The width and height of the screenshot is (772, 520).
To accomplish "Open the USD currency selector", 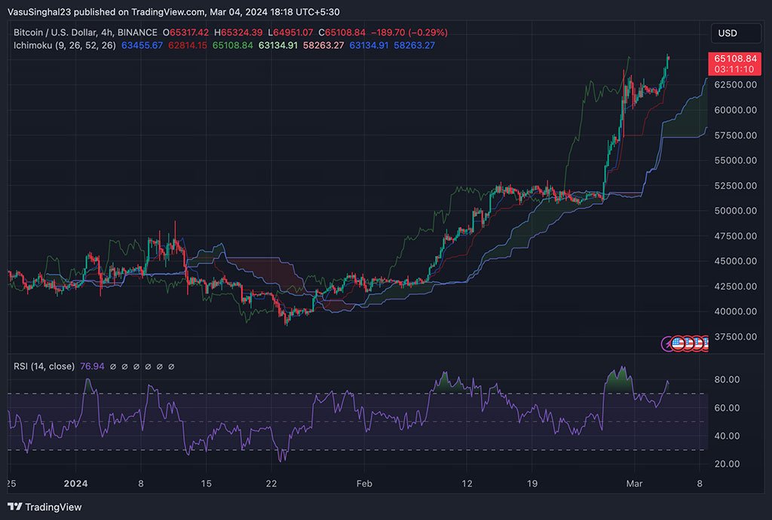I will coord(736,33).
